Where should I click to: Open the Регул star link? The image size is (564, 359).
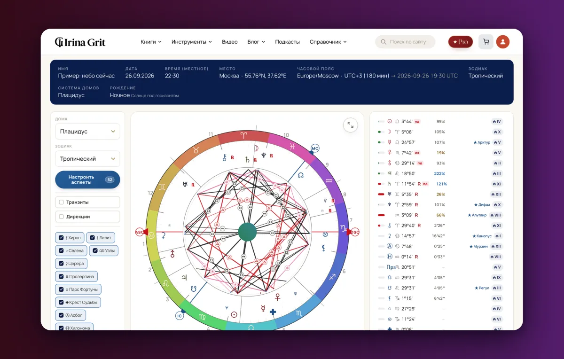(x=482, y=288)
